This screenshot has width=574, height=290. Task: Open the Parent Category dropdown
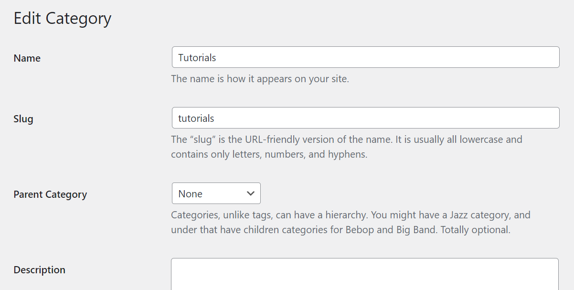(x=215, y=193)
